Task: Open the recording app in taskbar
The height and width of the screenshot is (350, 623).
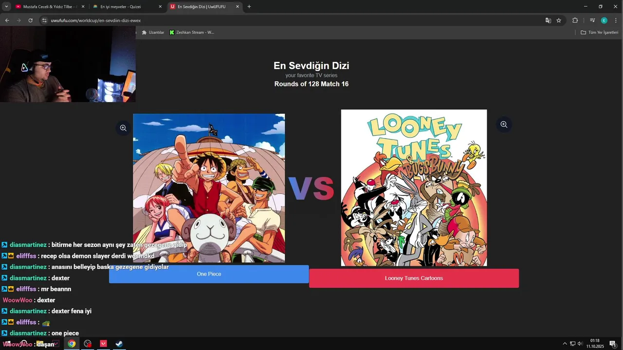Action: click(x=88, y=344)
